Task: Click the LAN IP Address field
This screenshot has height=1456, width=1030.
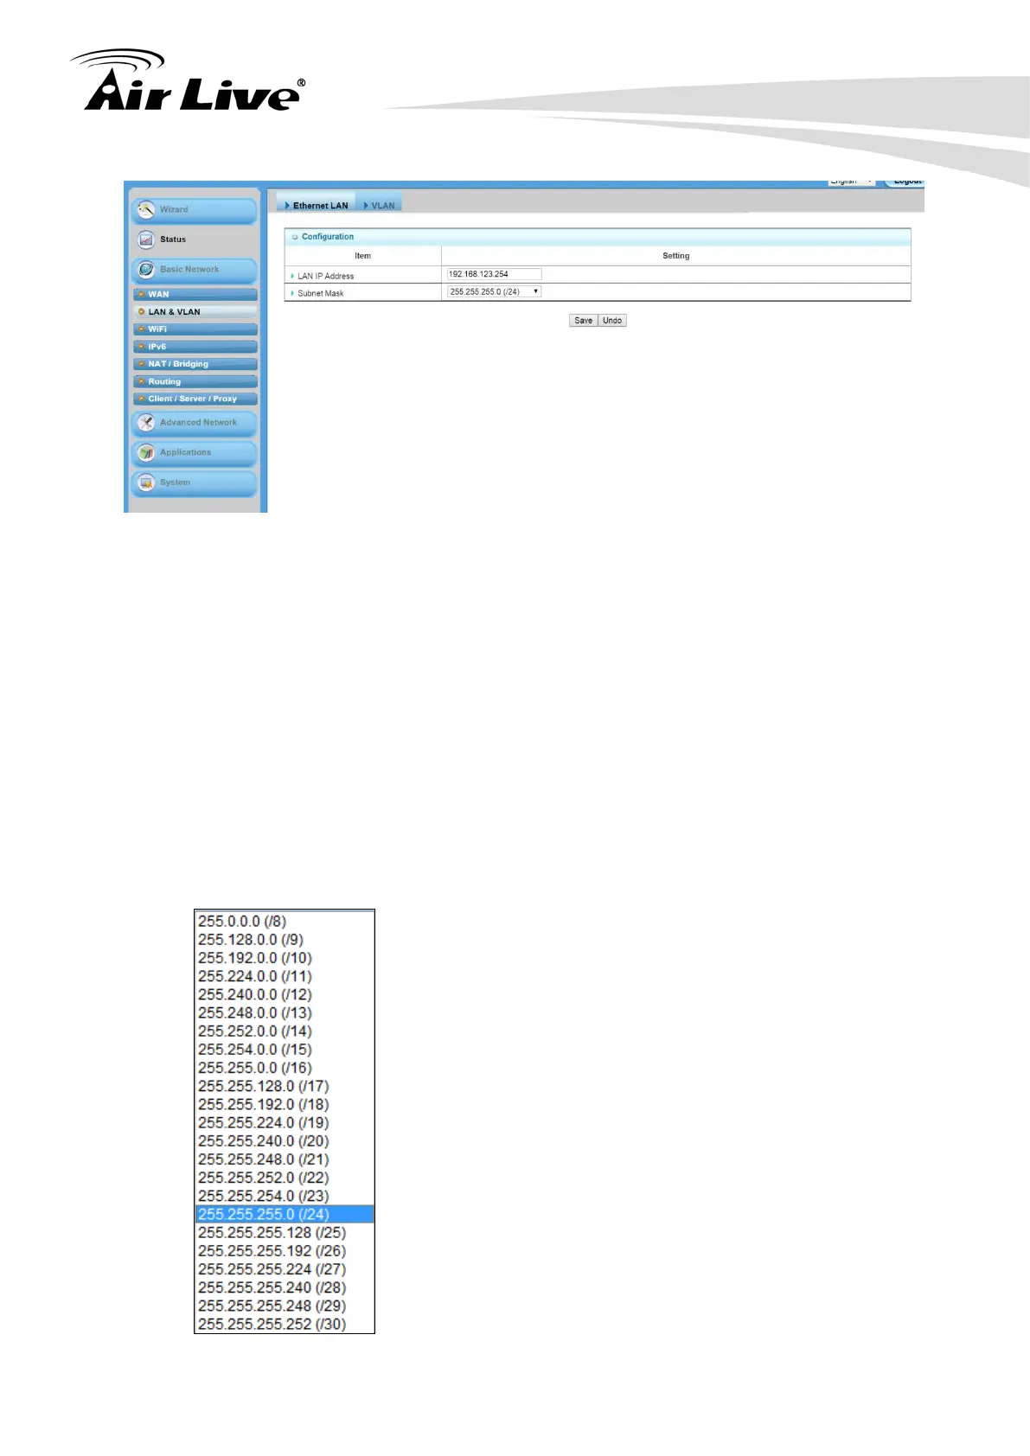Action: pyautogui.click(x=494, y=274)
